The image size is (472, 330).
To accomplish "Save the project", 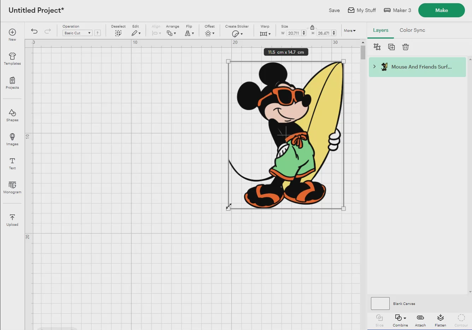I will [334, 11].
